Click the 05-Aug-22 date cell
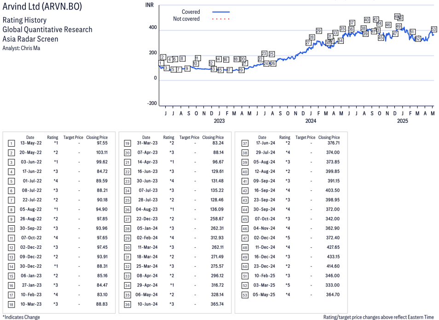This screenshot has width=439, height=320. click(31, 209)
